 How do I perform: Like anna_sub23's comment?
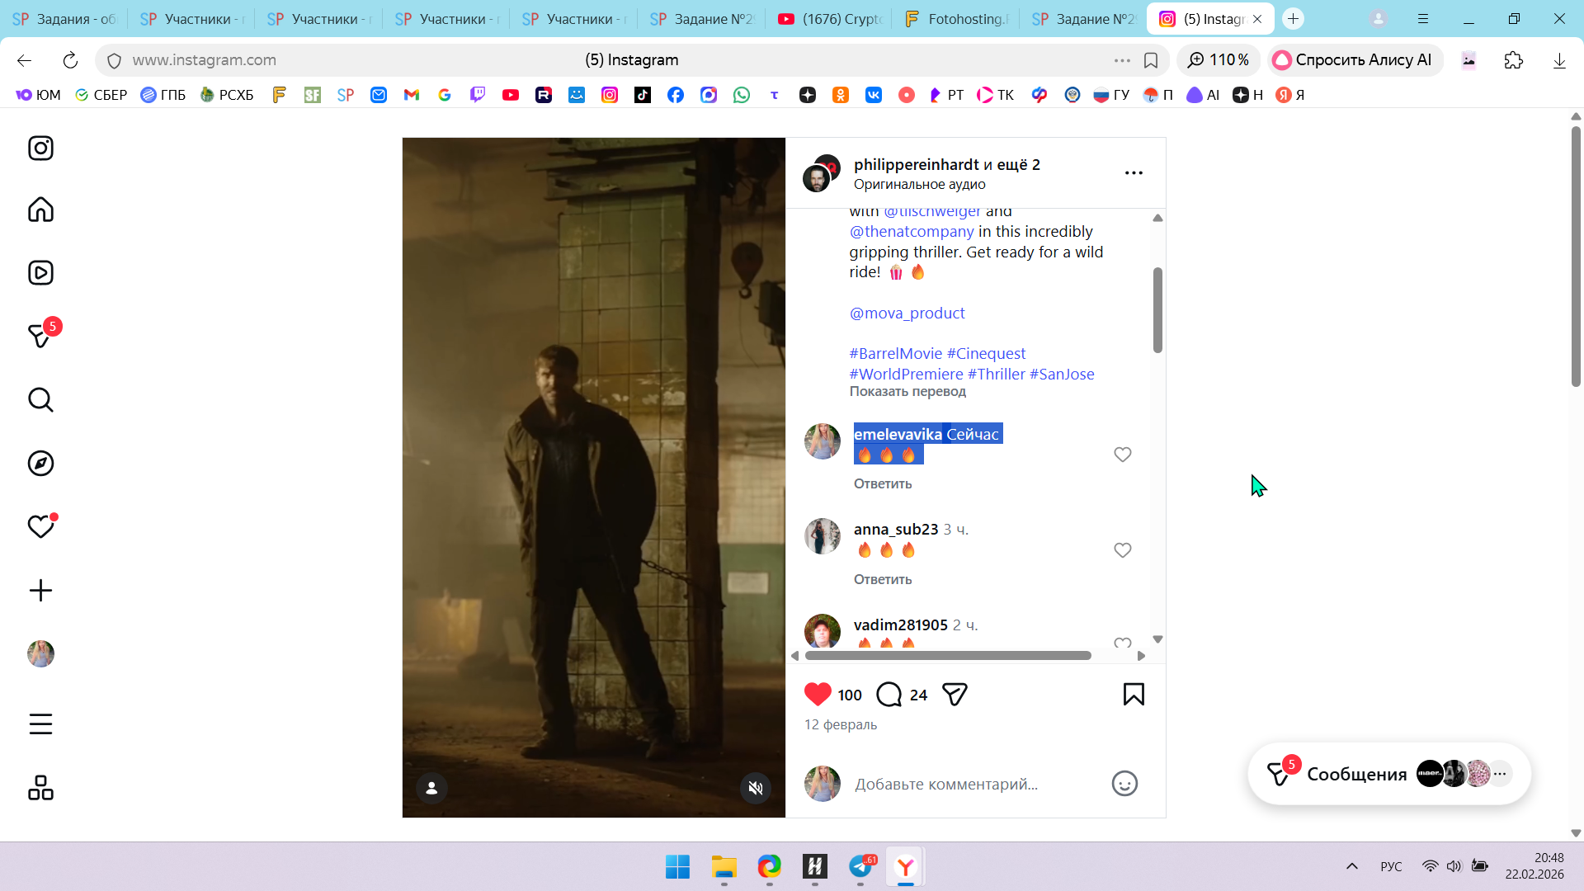tap(1122, 550)
